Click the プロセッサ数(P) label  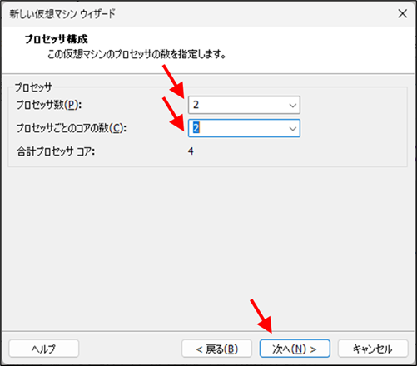(49, 105)
